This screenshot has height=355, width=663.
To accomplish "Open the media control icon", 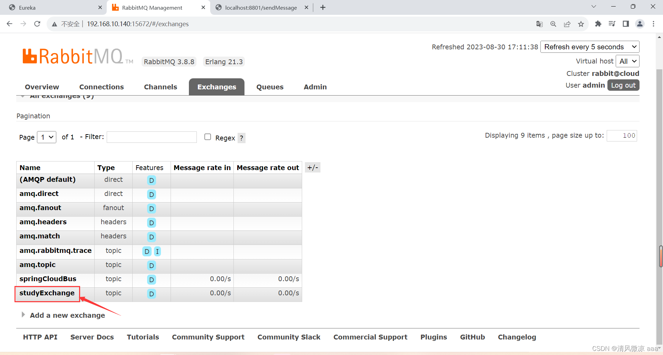I will coord(612,24).
